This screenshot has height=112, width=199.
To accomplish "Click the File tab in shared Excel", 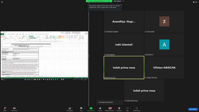I will pyautogui.click(x=2, y=34).
